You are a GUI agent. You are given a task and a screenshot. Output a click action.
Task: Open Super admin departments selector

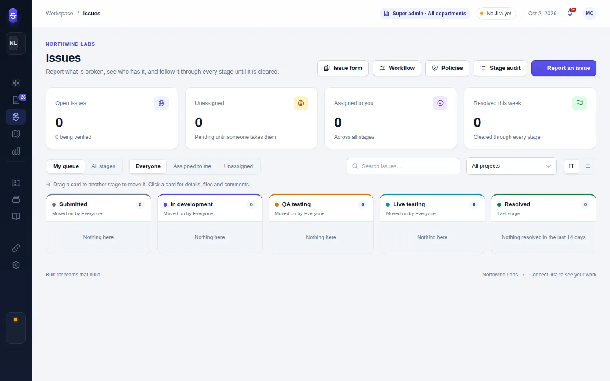point(425,14)
